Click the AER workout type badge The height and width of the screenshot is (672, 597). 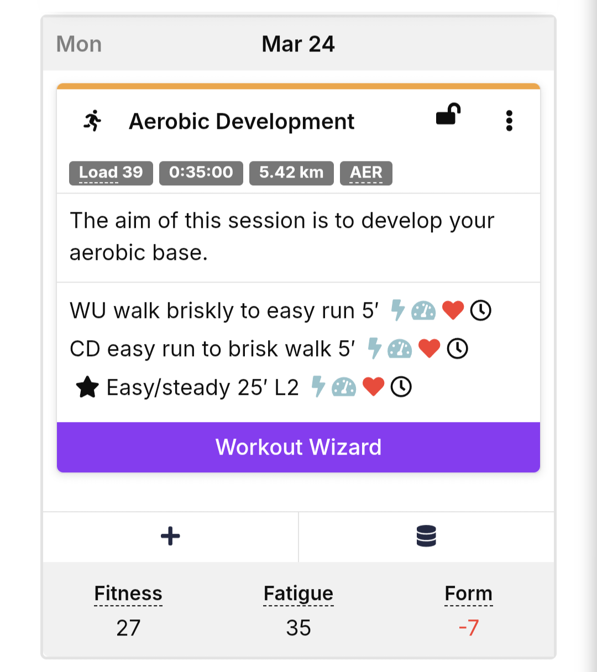tap(366, 173)
